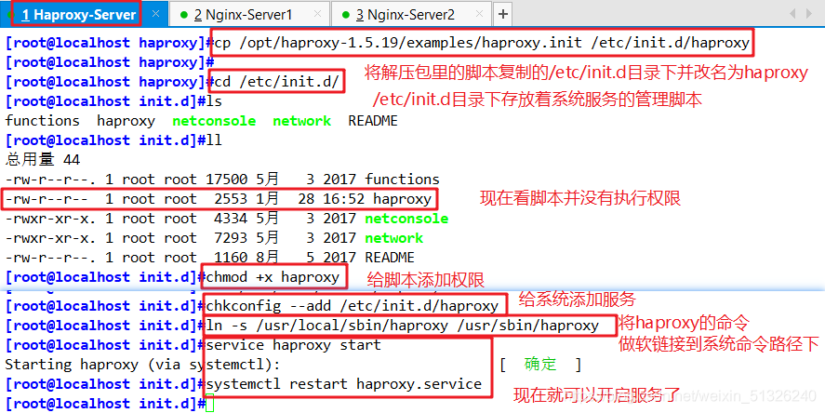Click the 'cd /etc/init.d/' command
This screenshot has height=413, width=825.
pyautogui.click(x=277, y=82)
